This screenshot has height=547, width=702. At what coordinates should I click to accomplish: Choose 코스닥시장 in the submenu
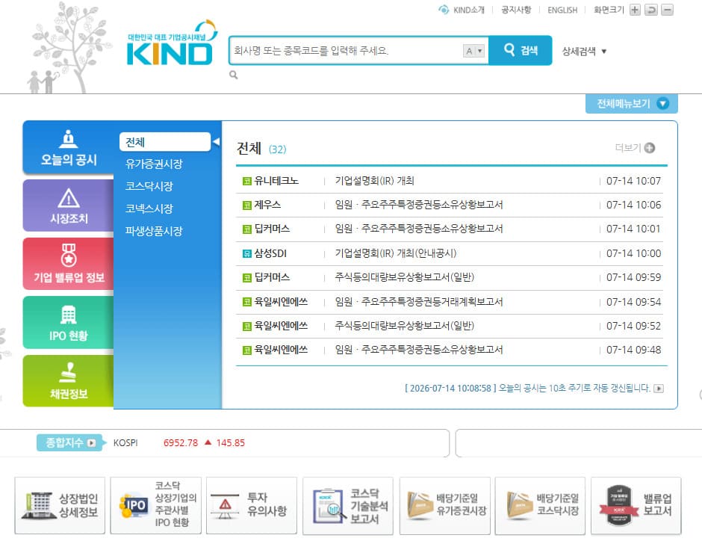click(x=149, y=186)
